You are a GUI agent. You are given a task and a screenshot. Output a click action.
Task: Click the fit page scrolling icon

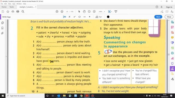(109, 11)
